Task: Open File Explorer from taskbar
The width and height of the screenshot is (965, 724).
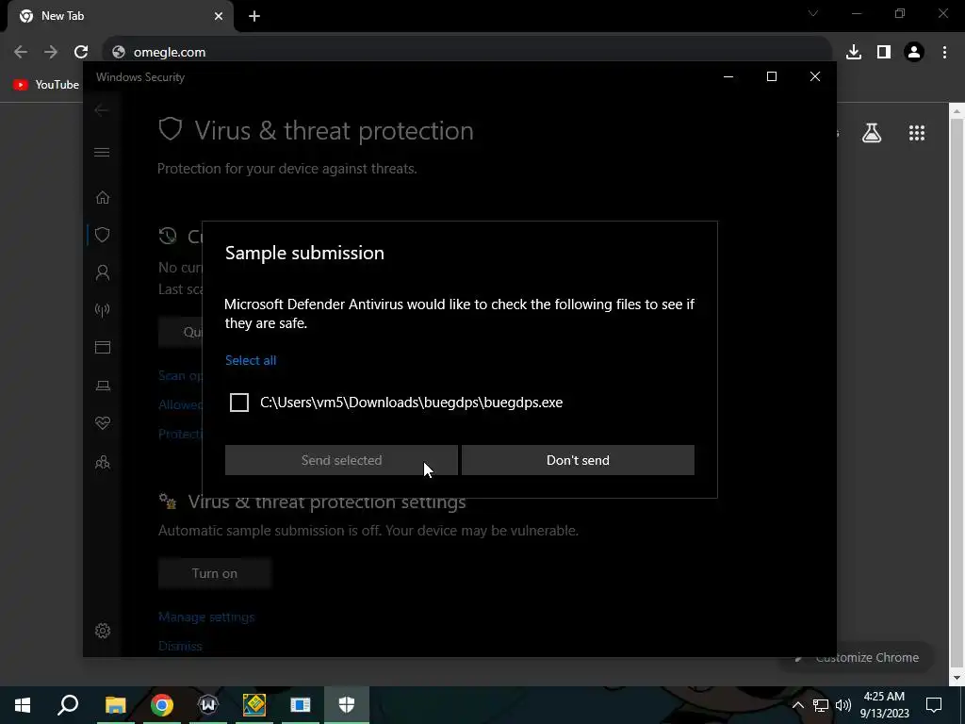Action: click(x=115, y=705)
